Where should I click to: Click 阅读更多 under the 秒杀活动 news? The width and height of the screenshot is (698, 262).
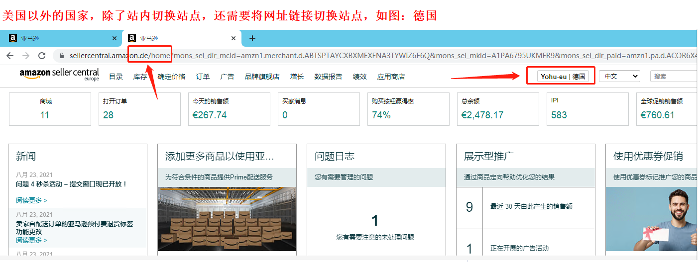tap(31, 200)
